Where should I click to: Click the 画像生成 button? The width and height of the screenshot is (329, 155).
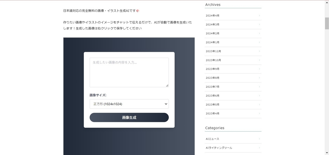pyautogui.click(x=129, y=117)
